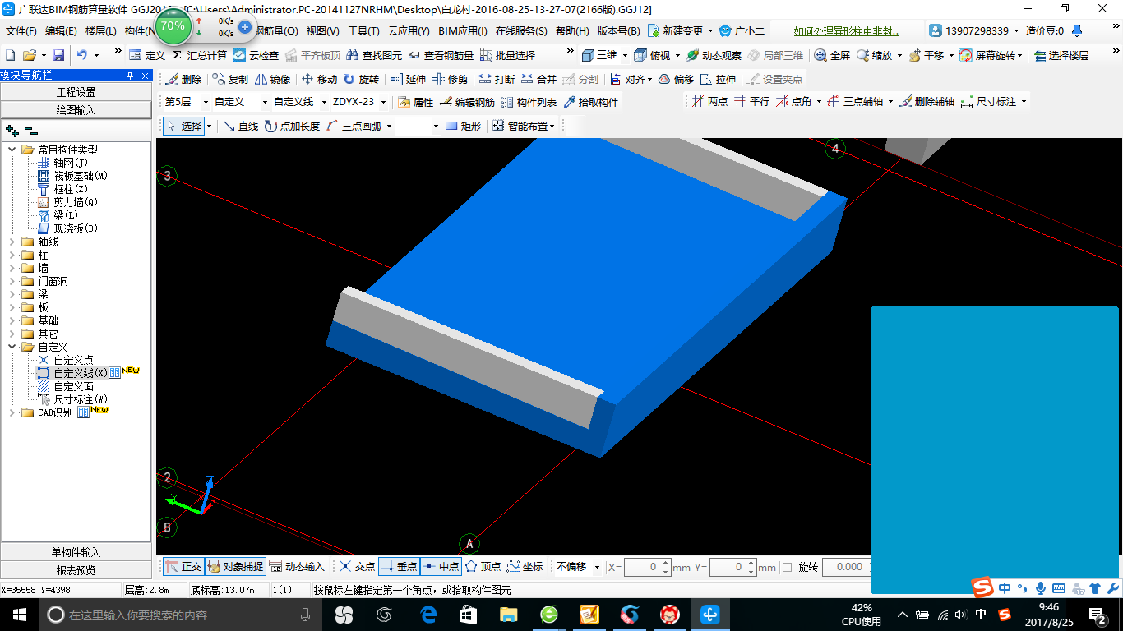Open the 编辑(E) menu
This screenshot has height=631, width=1123.
(x=61, y=31)
